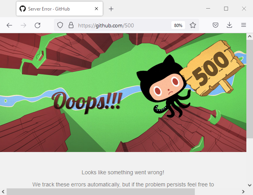
Task: Close the browser window
Action: pos(244,9)
